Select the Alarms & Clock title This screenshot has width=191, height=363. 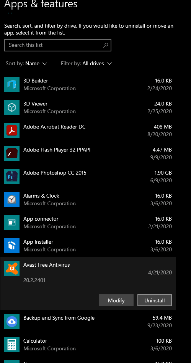[x=41, y=196]
